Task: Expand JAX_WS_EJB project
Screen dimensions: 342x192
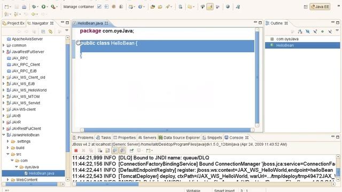Action: click(x=4, y=84)
